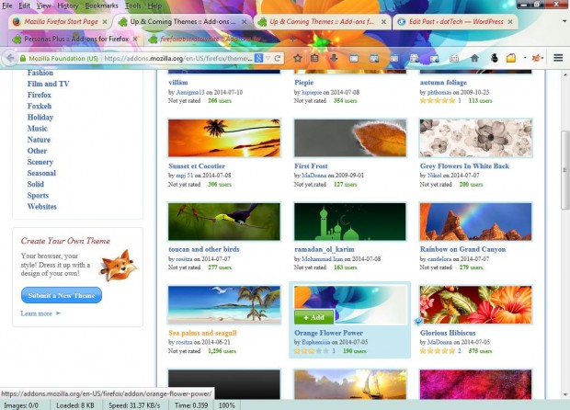Open the Sports category
This screenshot has height=410, width=570.
pyautogui.click(x=38, y=196)
